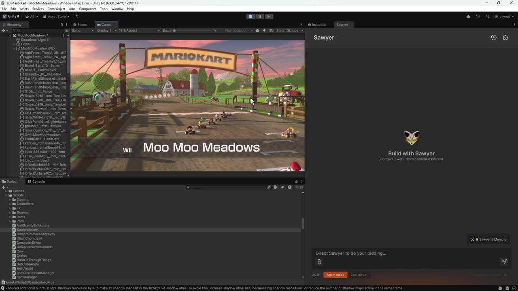
Task: Open the Play Focused dropdown
Action: (x=238, y=31)
